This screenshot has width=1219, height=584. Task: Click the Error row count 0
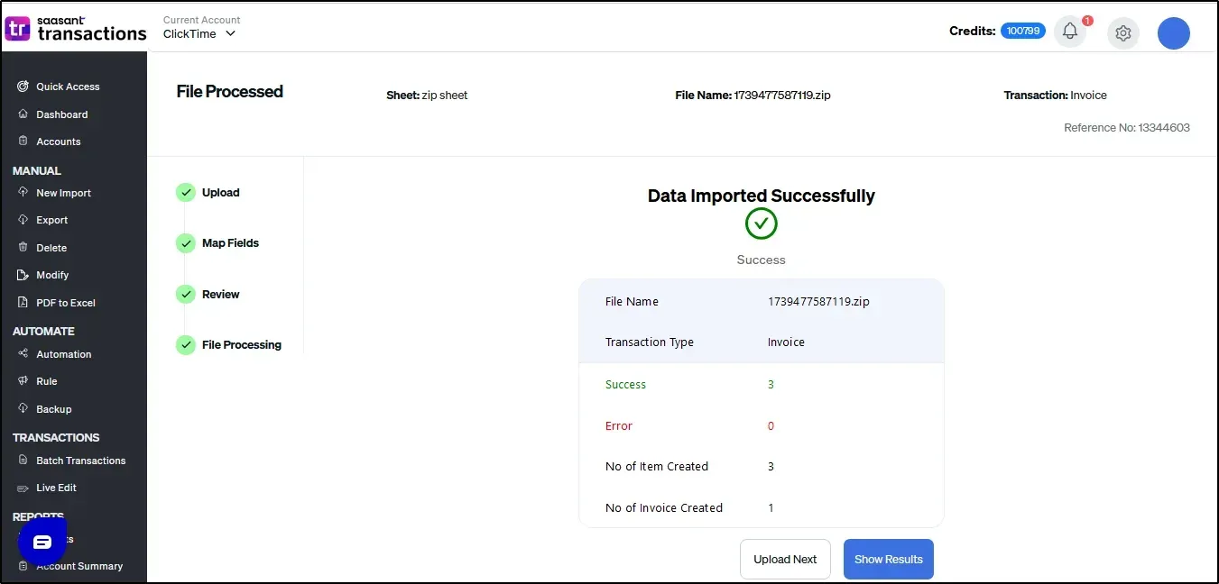click(x=771, y=425)
